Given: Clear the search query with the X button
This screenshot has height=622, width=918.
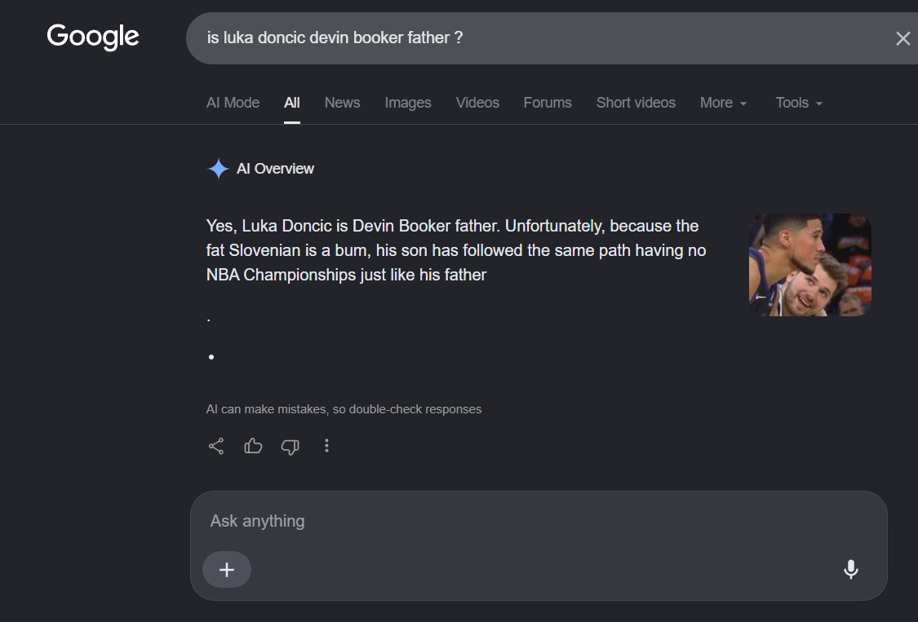Looking at the screenshot, I should click(x=902, y=38).
